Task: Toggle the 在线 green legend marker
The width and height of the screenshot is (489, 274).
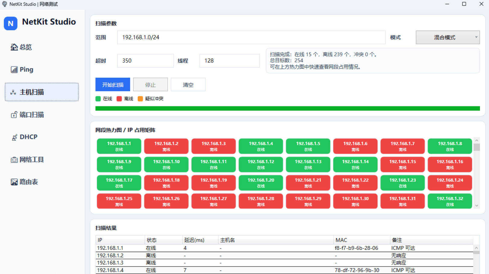Action: (x=98, y=98)
